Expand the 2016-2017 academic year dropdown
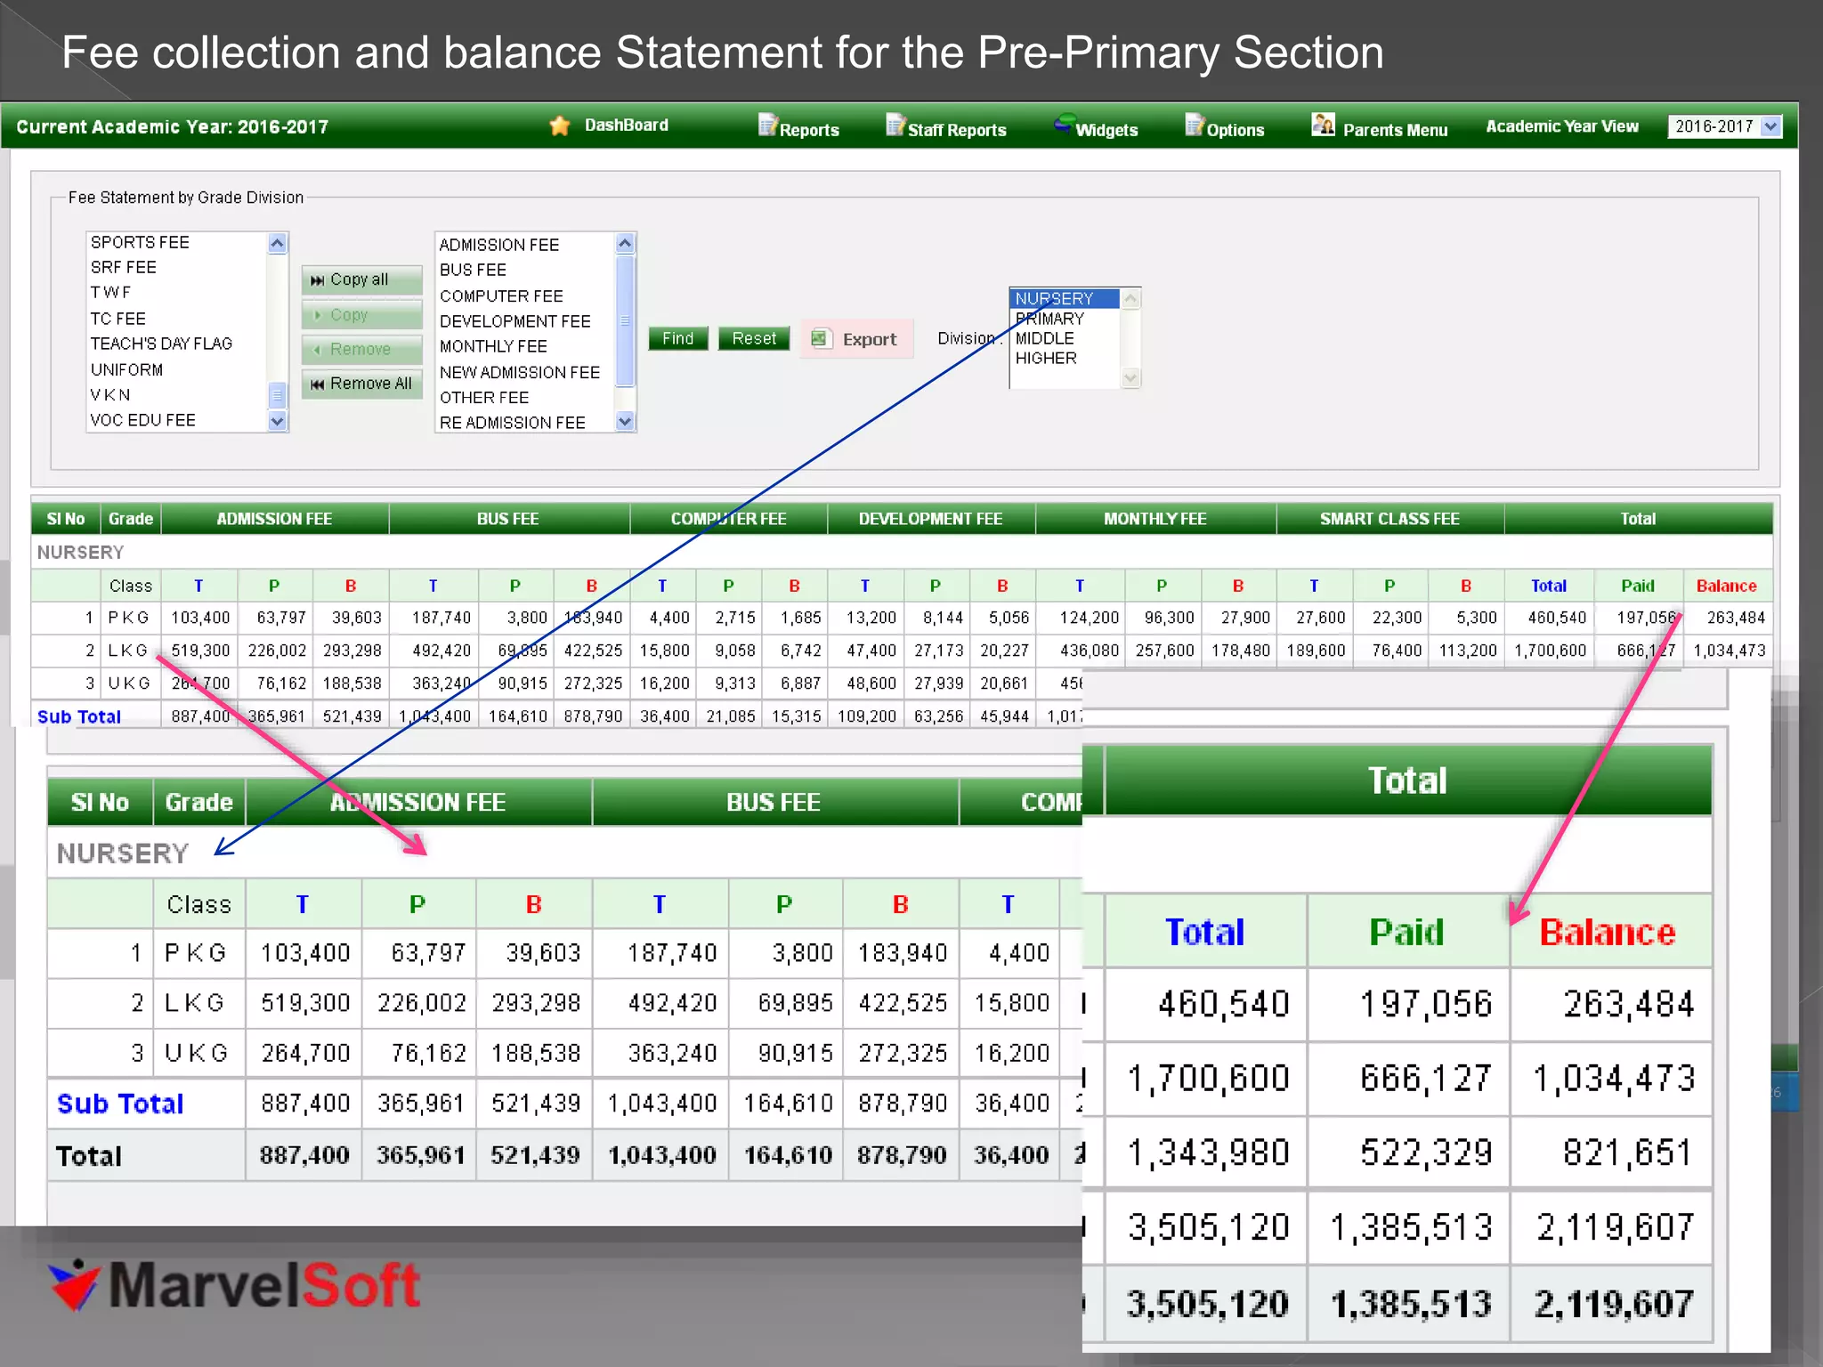Screen dimensions: 1823x1367 [1771, 126]
